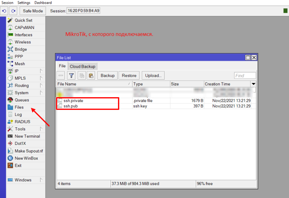Image resolution: width=289 pixels, height=198 pixels.
Task: Click the Session address field
Action: (x=83, y=11)
